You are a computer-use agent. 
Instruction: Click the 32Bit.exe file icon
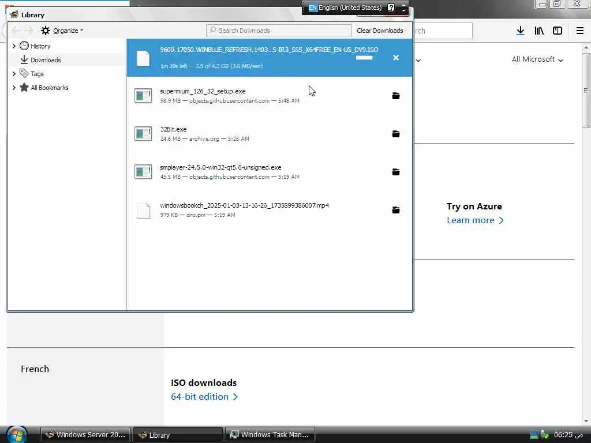(143, 134)
